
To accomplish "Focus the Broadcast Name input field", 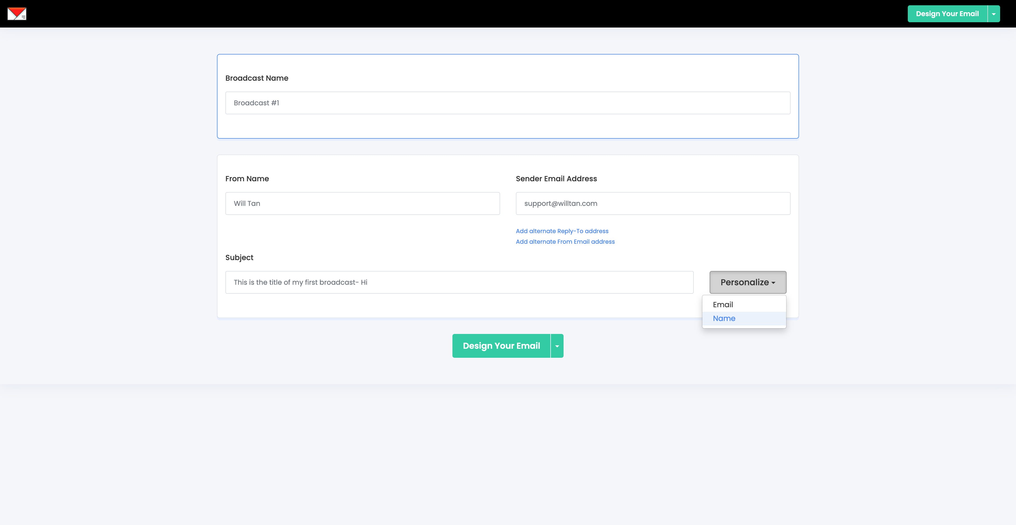I will (x=508, y=103).
